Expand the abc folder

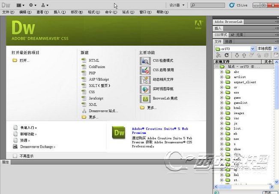point(222,72)
